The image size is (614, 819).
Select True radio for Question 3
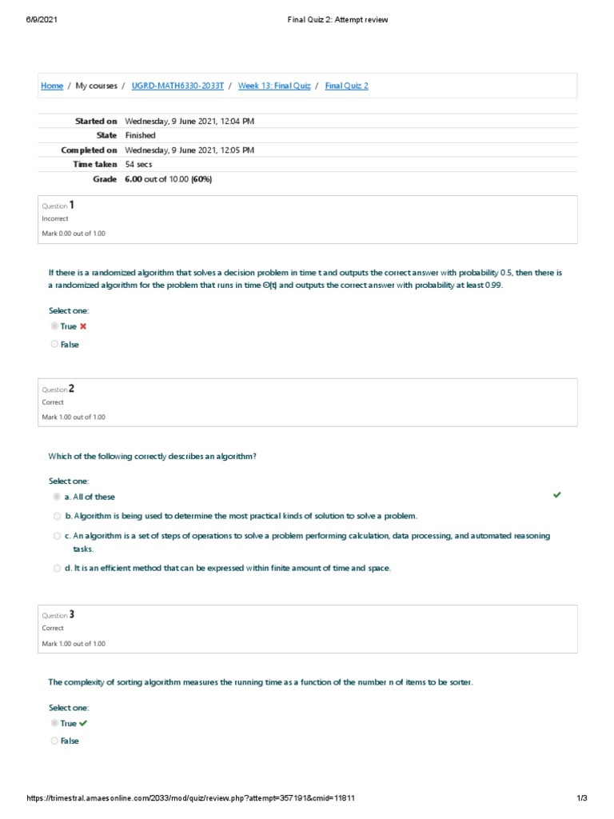(x=54, y=723)
